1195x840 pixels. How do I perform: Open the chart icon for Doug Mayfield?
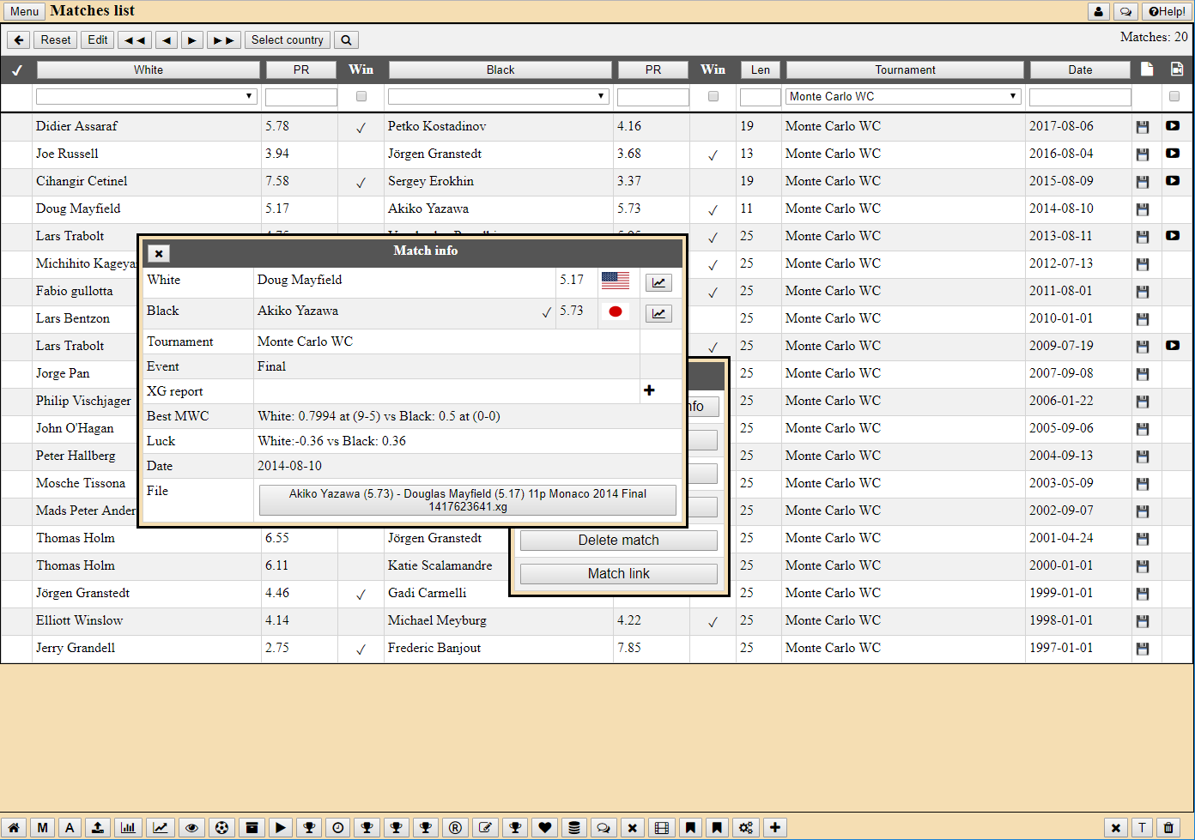click(658, 282)
